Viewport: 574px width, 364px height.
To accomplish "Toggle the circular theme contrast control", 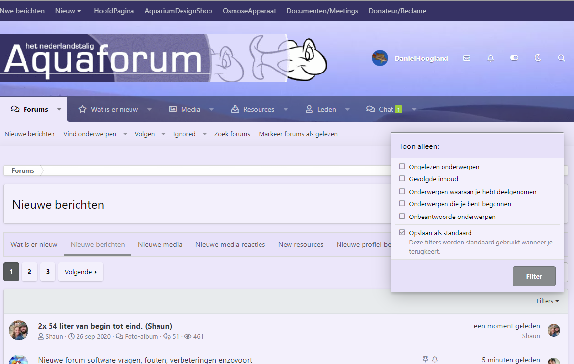I will point(514,58).
